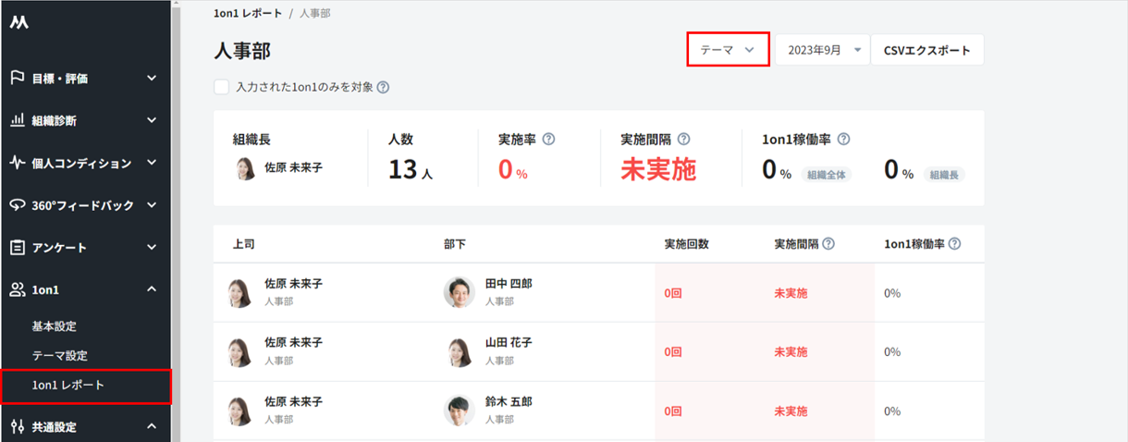Go to 1on1 レポート breadcrumb link
Screen dimensions: 1128x442
(x=247, y=13)
